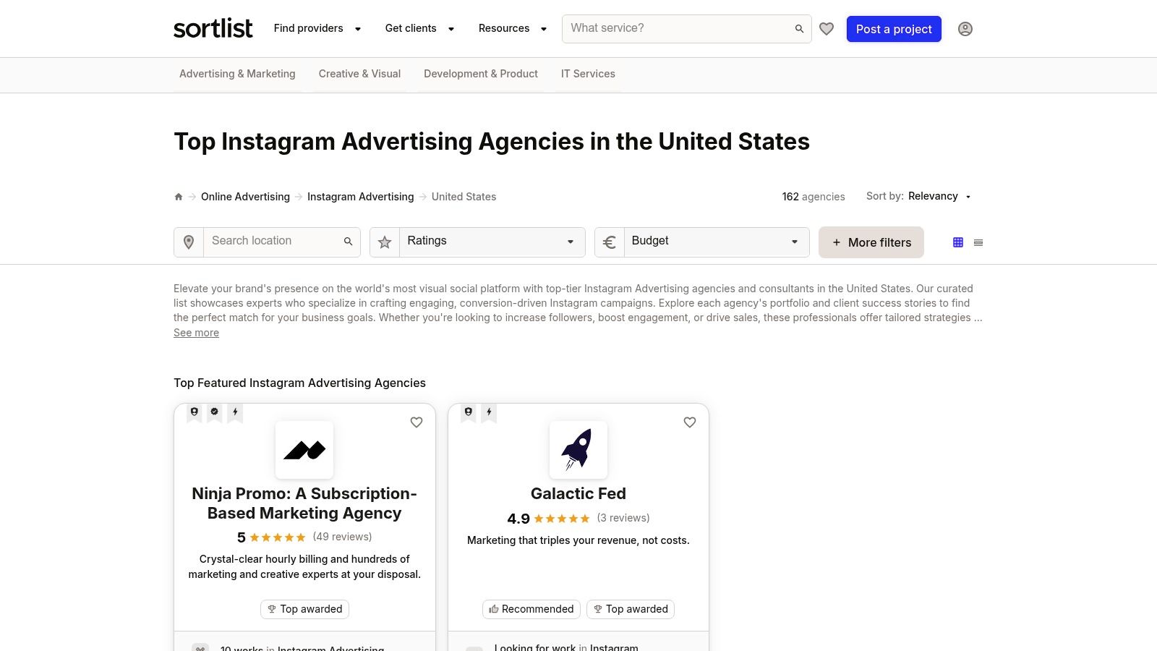Select the IT Services category tab
The image size is (1157, 651).
587,74
